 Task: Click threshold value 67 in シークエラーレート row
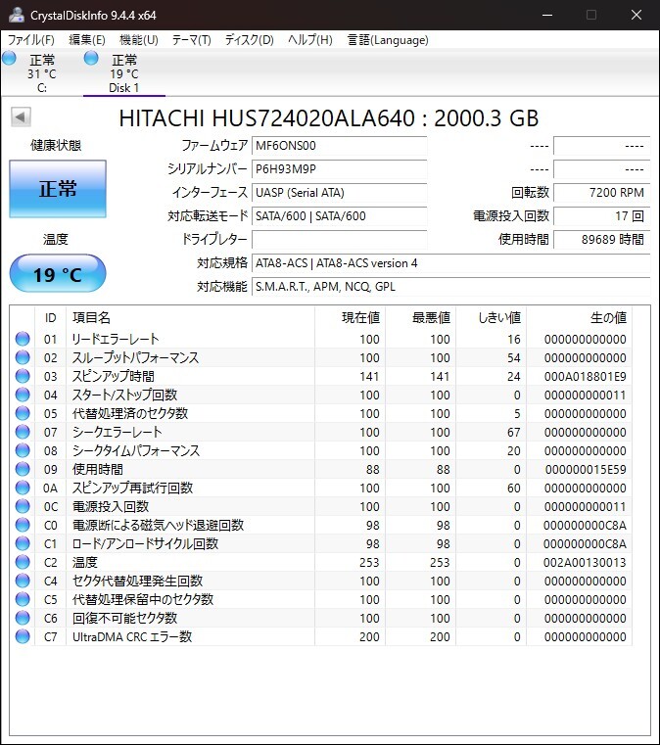coord(514,432)
